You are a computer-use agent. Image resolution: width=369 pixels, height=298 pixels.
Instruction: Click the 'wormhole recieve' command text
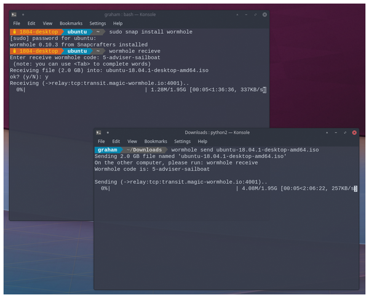click(135, 51)
